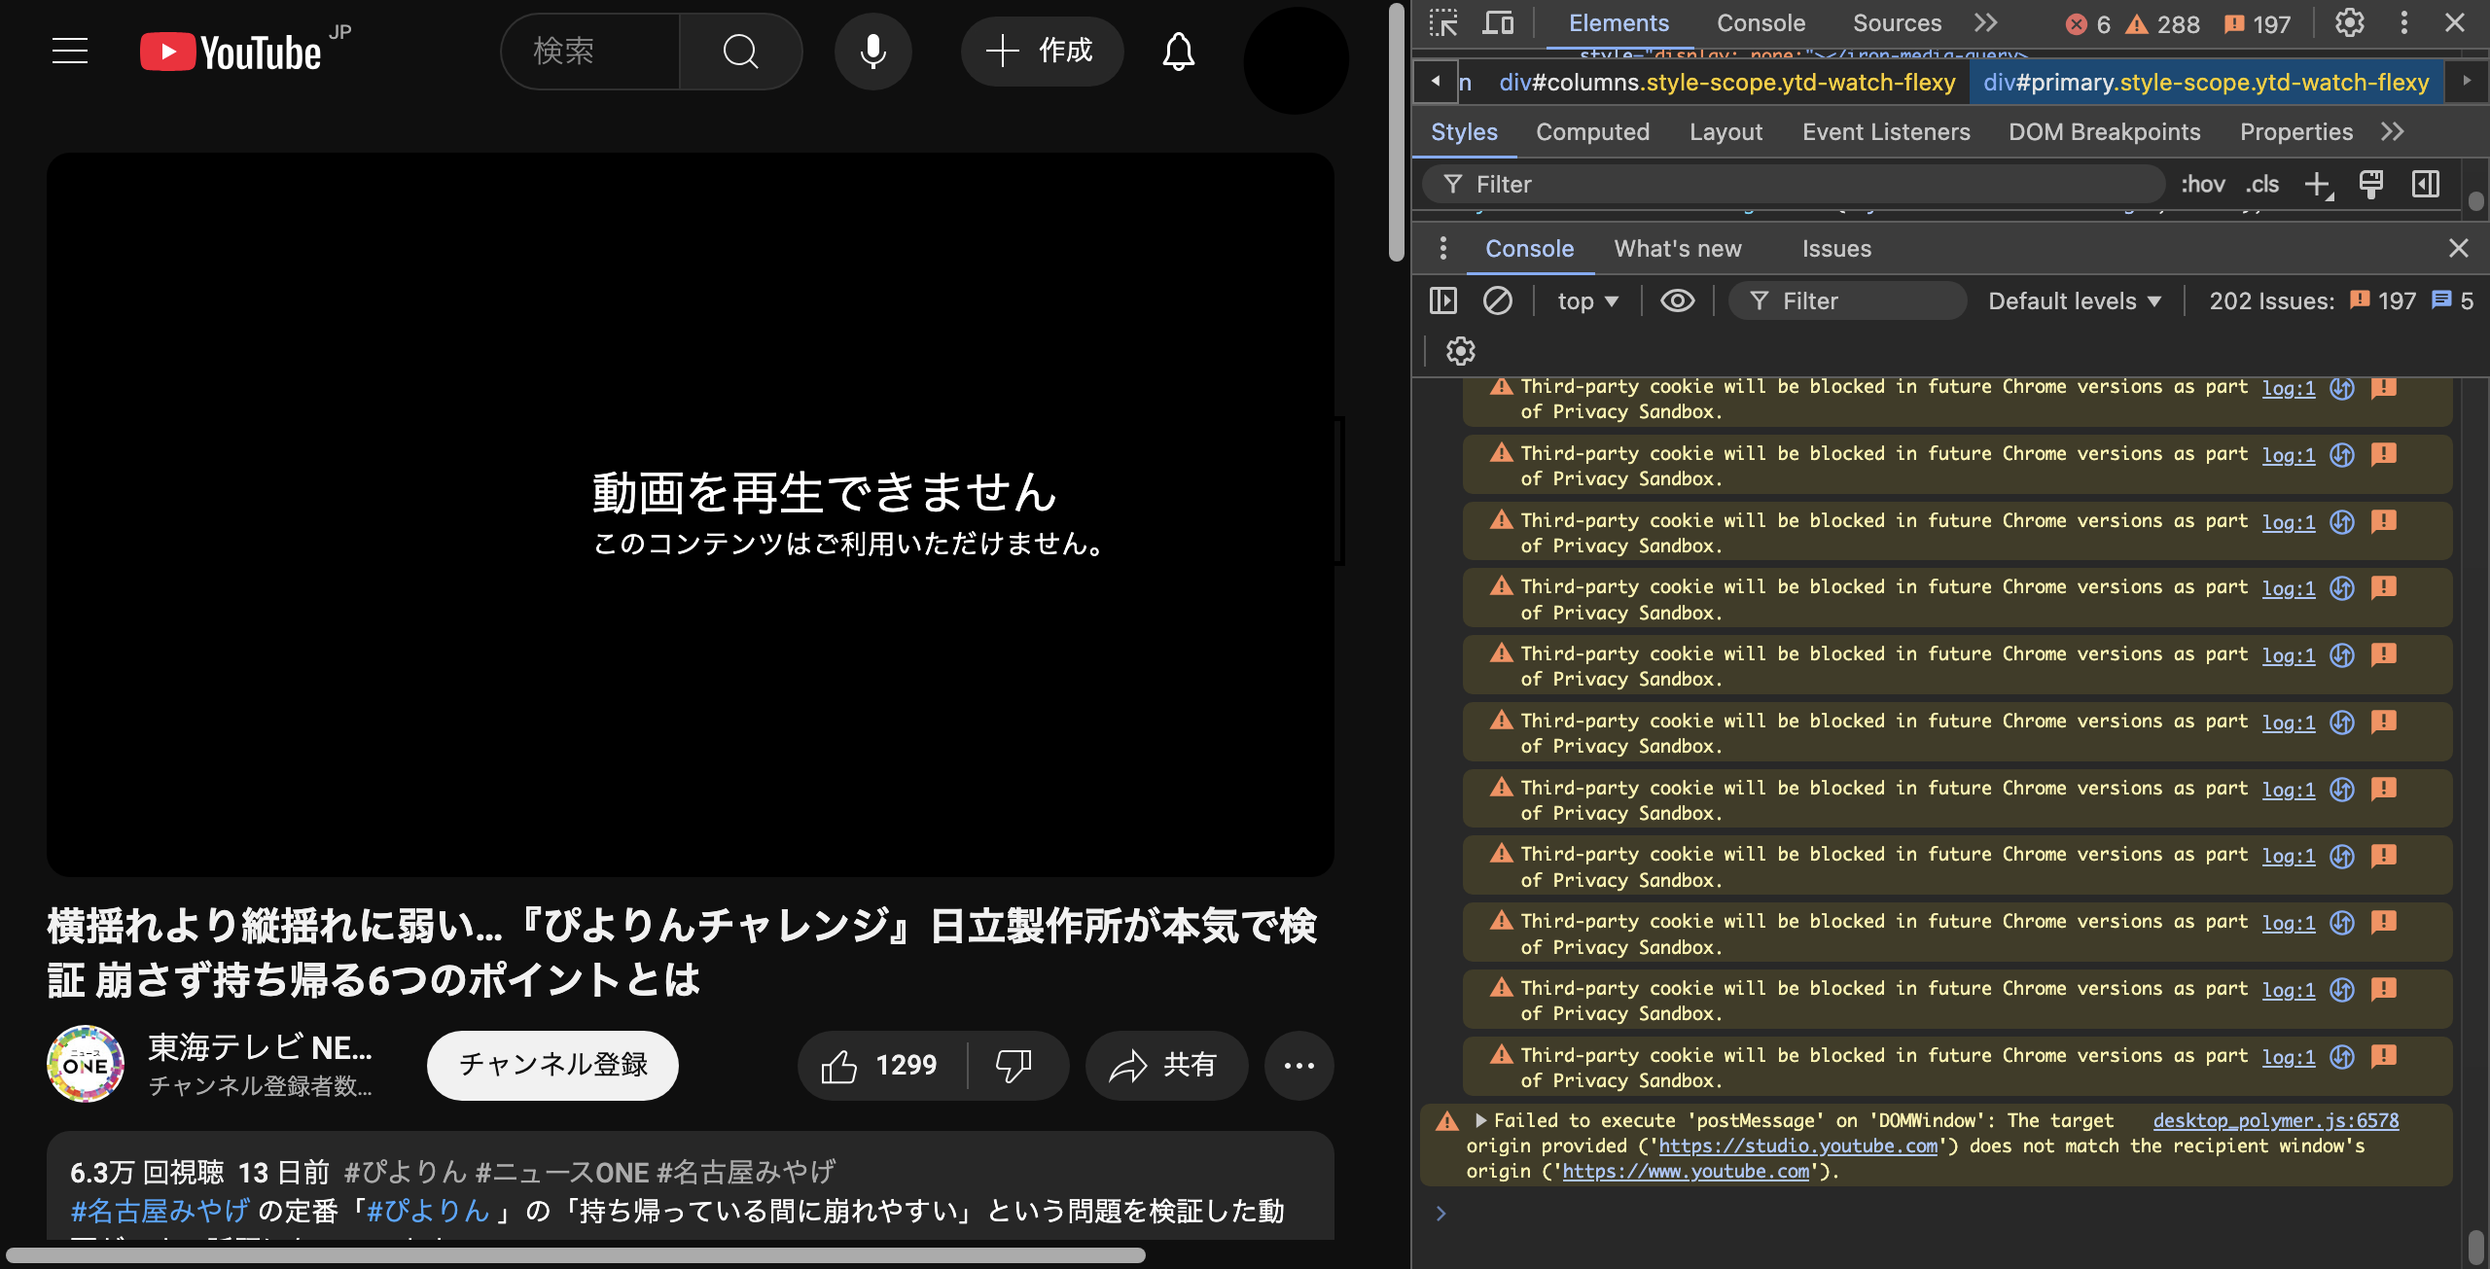Switch to the Sources tab
This screenshot has height=1269, width=2490.
[1897, 23]
